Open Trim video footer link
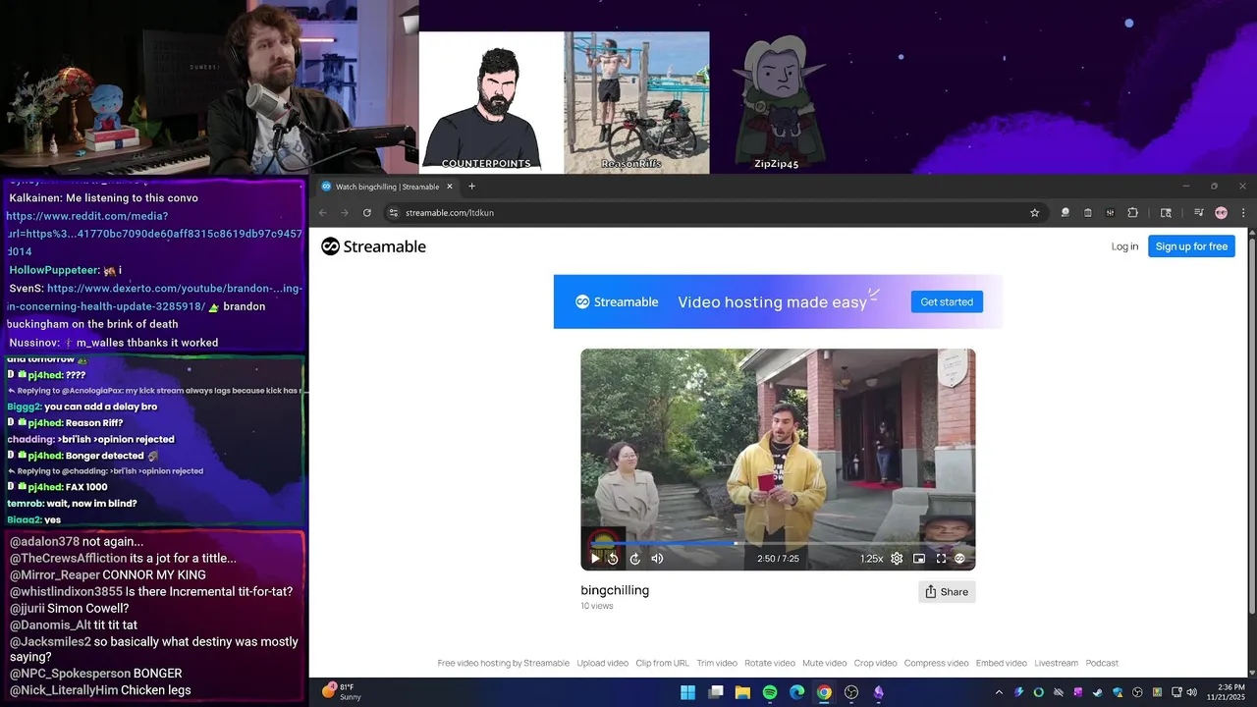The width and height of the screenshot is (1257, 707). (717, 663)
